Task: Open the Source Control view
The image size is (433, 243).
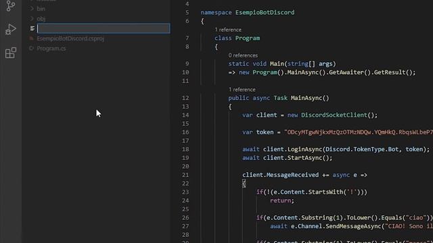Action: point(11,5)
